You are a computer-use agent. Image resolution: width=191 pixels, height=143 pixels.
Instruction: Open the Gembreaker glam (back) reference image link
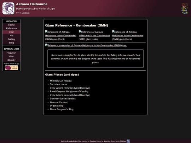(128, 36)
